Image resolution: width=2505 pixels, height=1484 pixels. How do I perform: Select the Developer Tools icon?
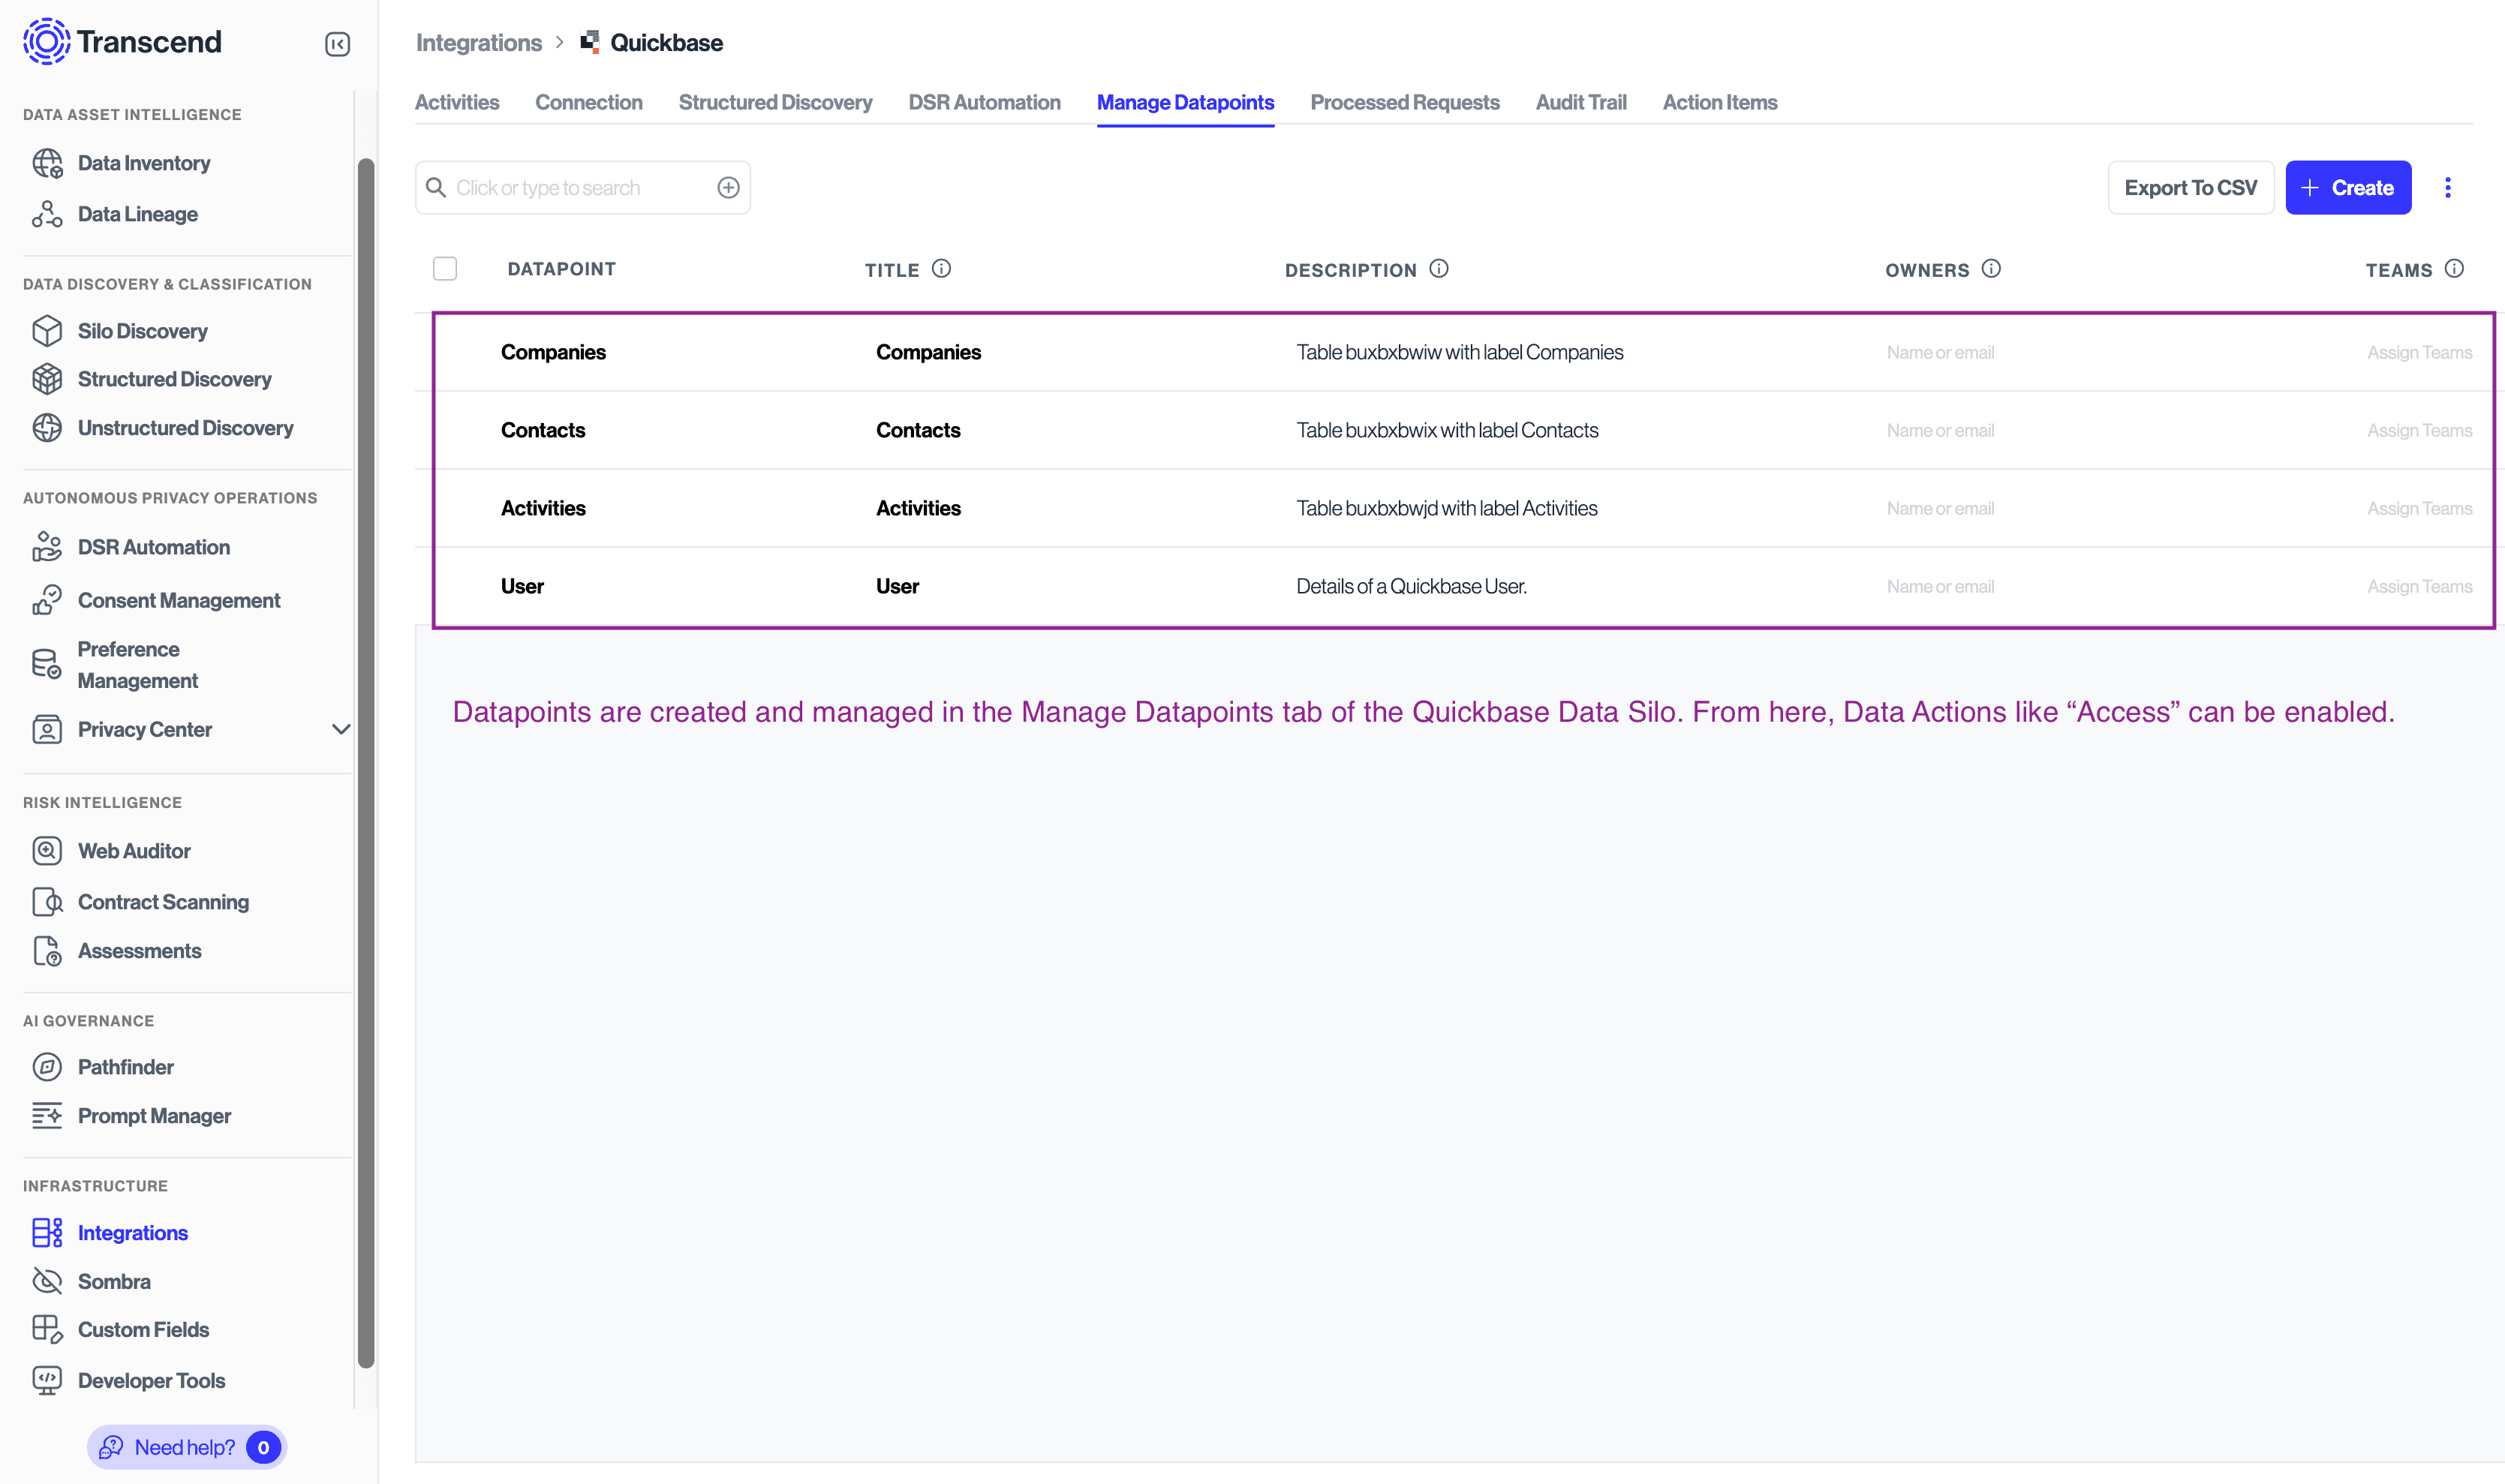(x=48, y=1380)
